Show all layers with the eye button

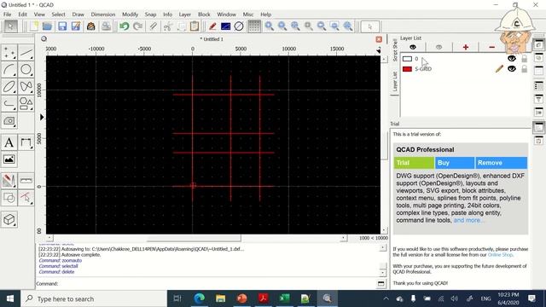click(413, 47)
